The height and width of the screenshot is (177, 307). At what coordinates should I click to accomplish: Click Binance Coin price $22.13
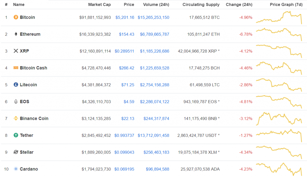(128, 118)
